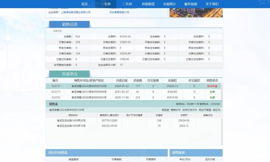Open 关于我们 in the top navigation
The width and height of the screenshot is (270, 162).
tap(212, 4)
